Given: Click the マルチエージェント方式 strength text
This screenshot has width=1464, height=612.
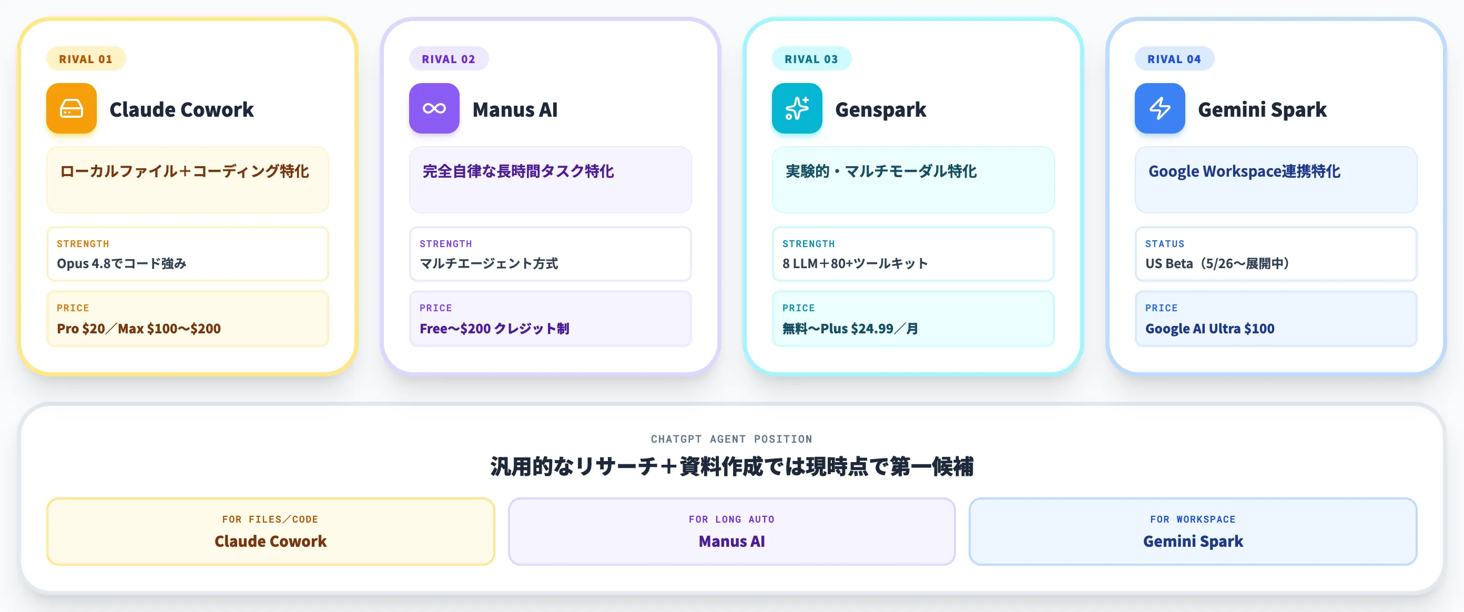Looking at the screenshot, I should coord(489,263).
